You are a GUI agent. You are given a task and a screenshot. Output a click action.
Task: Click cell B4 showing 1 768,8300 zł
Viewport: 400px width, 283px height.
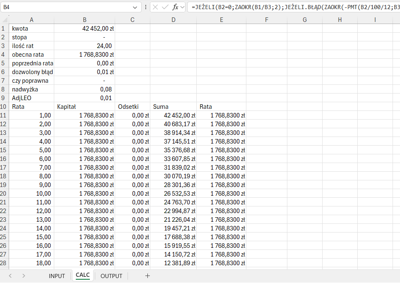pyautogui.click(x=84, y=54)
